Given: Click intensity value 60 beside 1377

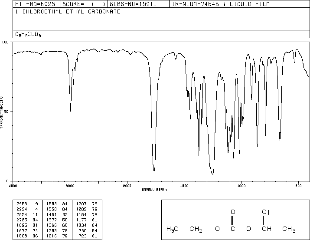Looking at the screenshot, I should 65,220.
